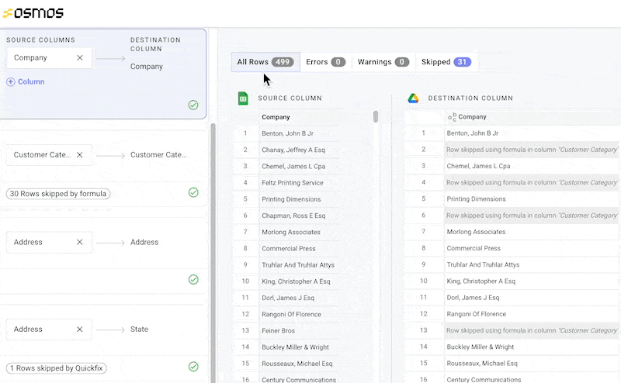The image size is (621, 383).
Task: Switch to the All Rows tab
Action: click(265, 62)
